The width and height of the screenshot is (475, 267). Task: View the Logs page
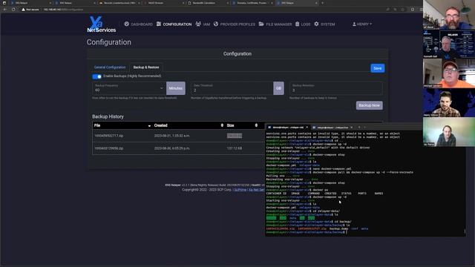(303, 24)
